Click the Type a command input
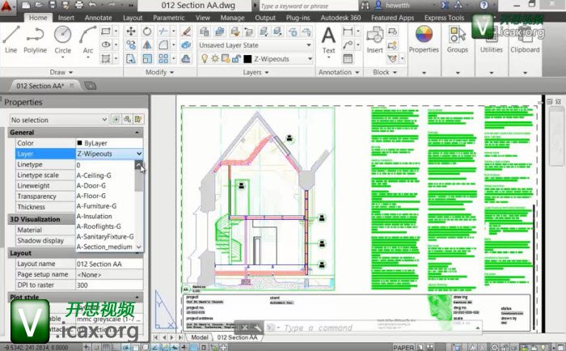This screenshot has width=566, height=351. (x=323, y=328)
